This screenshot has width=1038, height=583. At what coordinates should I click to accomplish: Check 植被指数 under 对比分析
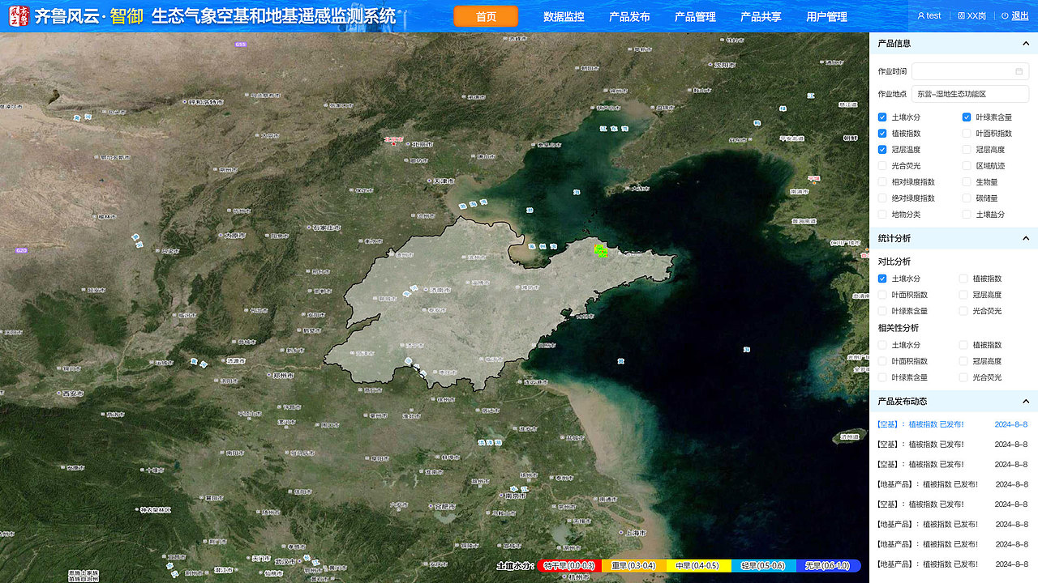point(963,279)
